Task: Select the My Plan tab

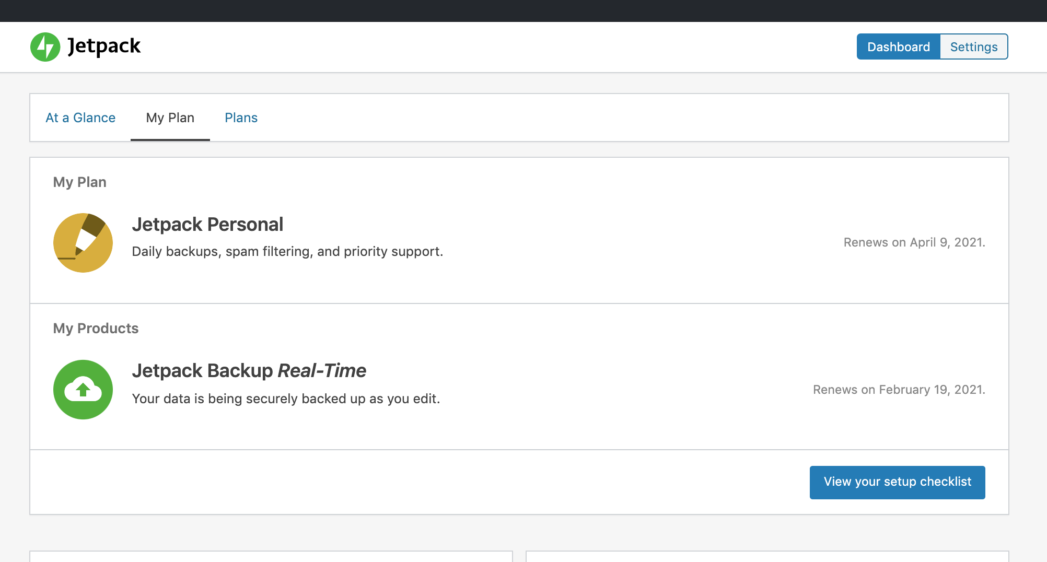Action: pos(170,118)
